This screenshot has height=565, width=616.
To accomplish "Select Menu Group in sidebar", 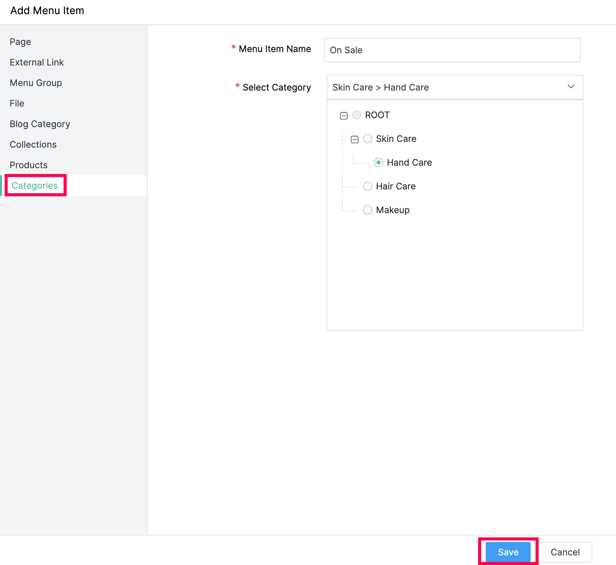I will (x=36, y=83).
